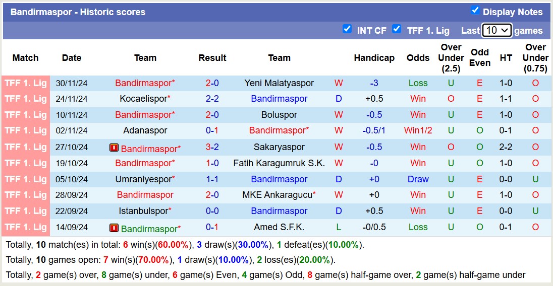Image resolution: width=553 pixels, height=286 pixels.
Task: Click the 2-2 result at Kocaelispor
Action: (212, 99)
